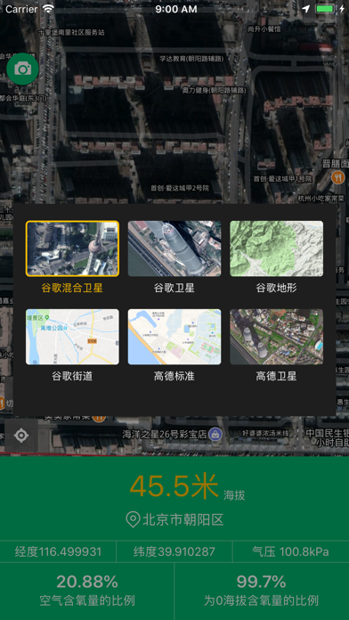This screenshot has width=349, height=620.
Task: Tap the location pin icon beside 北京市朝阳区
Action: [x=133, y=519]
